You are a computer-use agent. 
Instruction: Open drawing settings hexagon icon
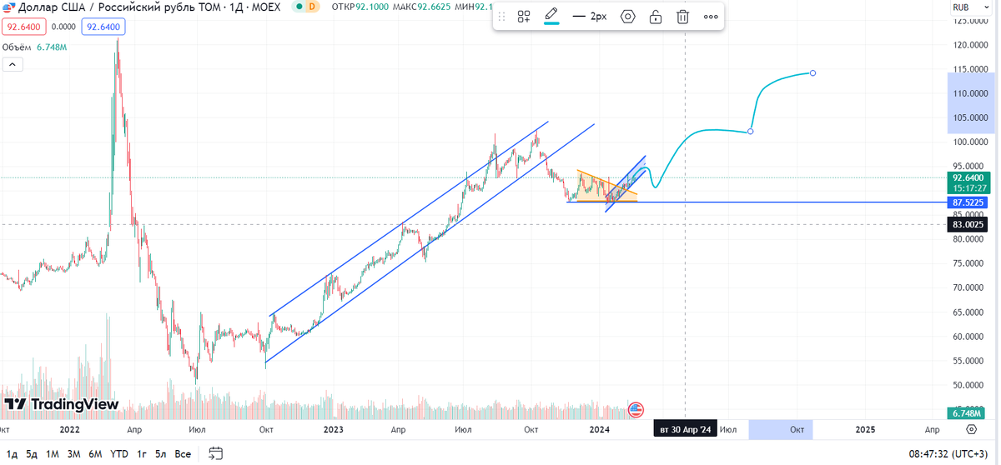pyautogui.click(x=628, y=16)
